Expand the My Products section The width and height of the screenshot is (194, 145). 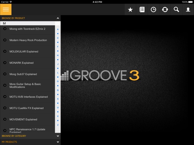click(58, 142)
